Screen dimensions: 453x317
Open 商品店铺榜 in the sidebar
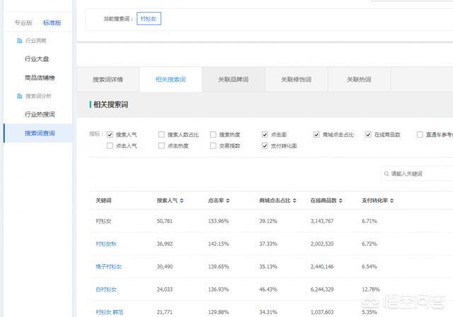pos(40,78)
